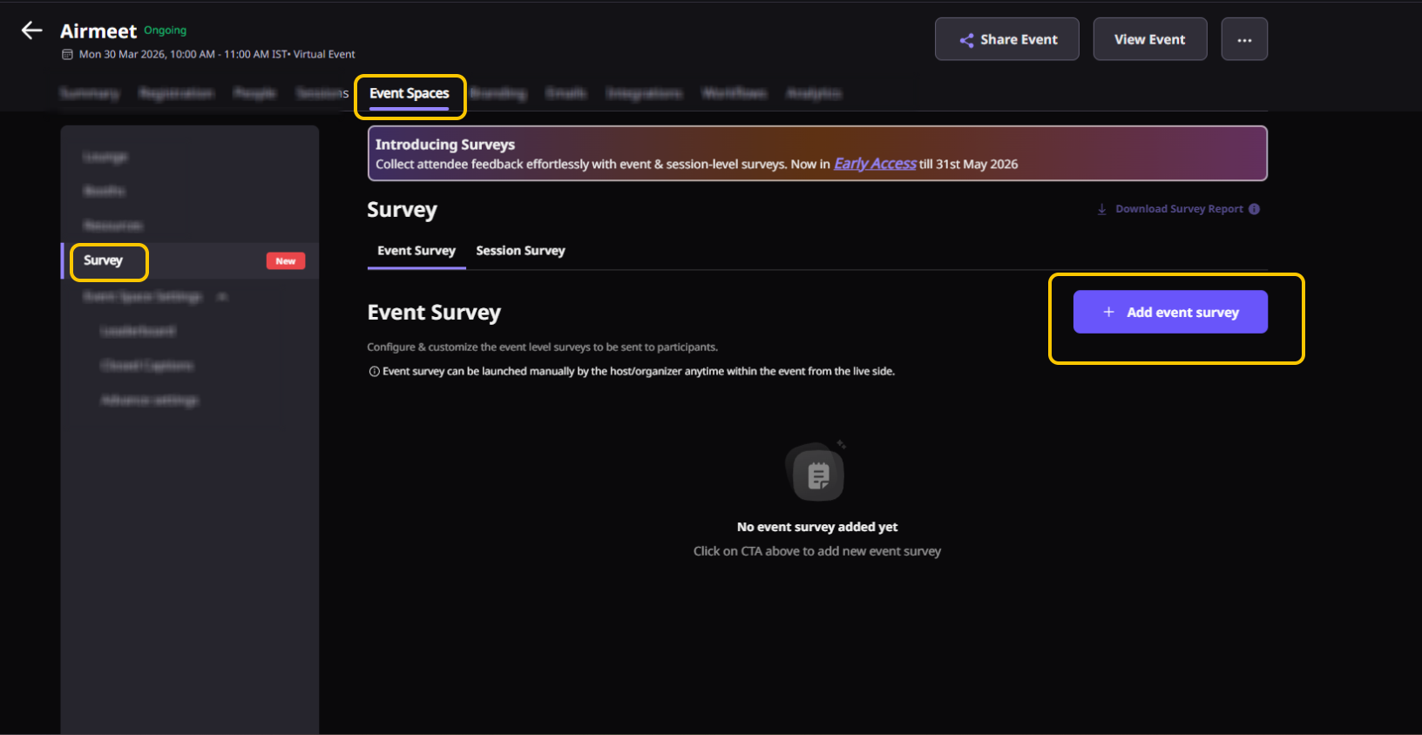Click the View Event button
Image resolution: width=1422 pixels, height=735 pixels.
[x=1150, y=39]
